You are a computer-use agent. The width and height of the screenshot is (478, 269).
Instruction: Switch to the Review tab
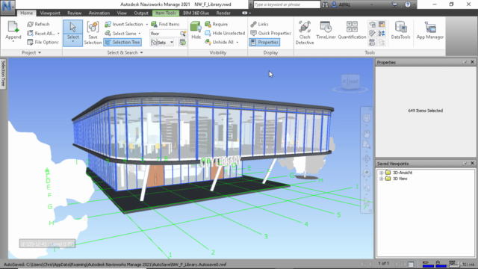(75, 13)
